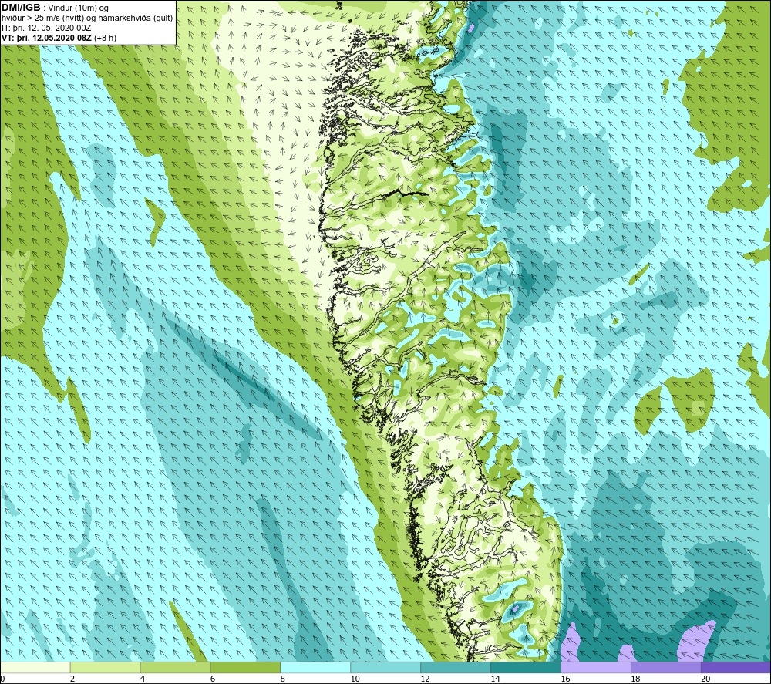Image resolution: width=771 pixels, height=684 pixels.
Task: Click the "12" scale label
Action: pyautogui.click(x=425, y=679)
